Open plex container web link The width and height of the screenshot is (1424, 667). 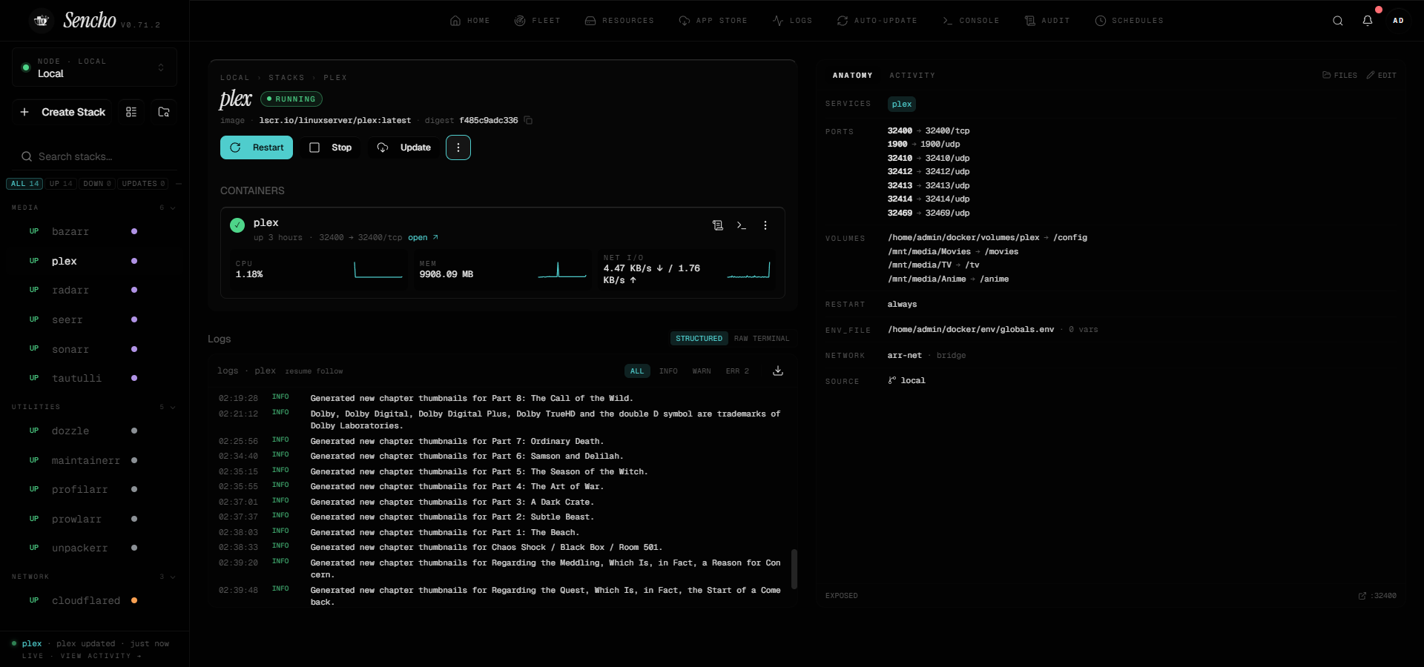coord(423,238)
